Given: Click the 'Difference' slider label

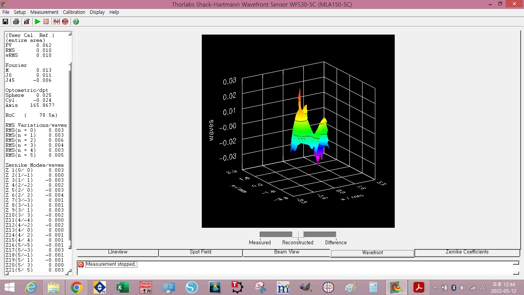Looking at the screenshot, I should coord(336,242).
